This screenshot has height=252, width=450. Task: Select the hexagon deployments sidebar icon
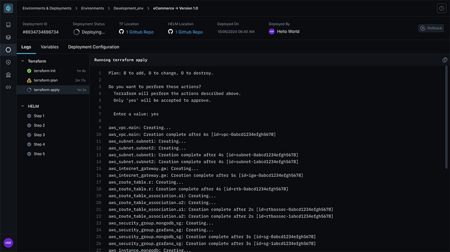[8, 50]
